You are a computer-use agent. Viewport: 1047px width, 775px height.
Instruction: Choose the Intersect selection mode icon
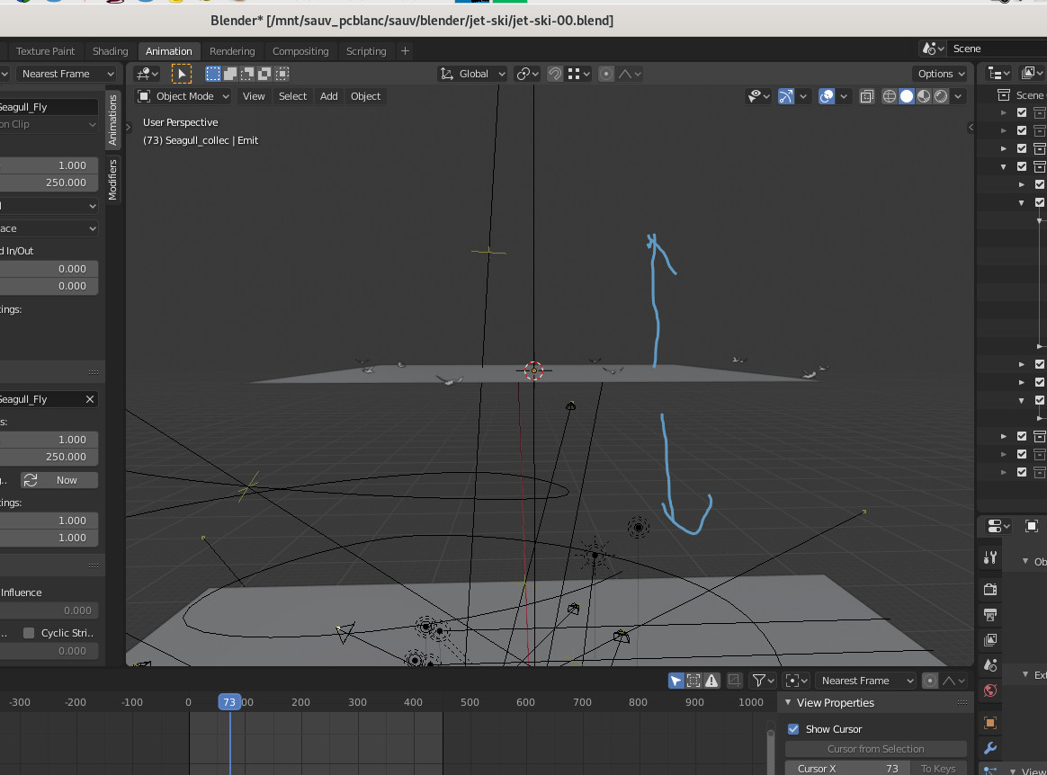tap(282, 74)
